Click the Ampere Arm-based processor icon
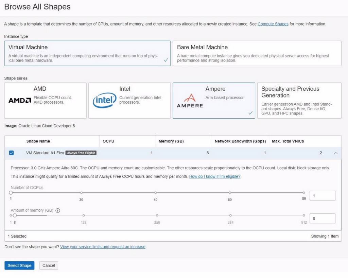The image size is (348, 278). [x=190, y=100]
